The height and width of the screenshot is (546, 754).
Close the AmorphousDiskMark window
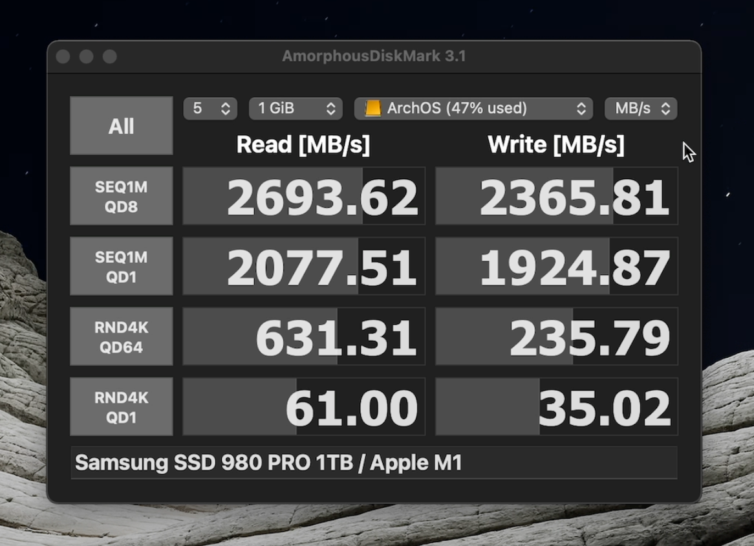point(63,56)
